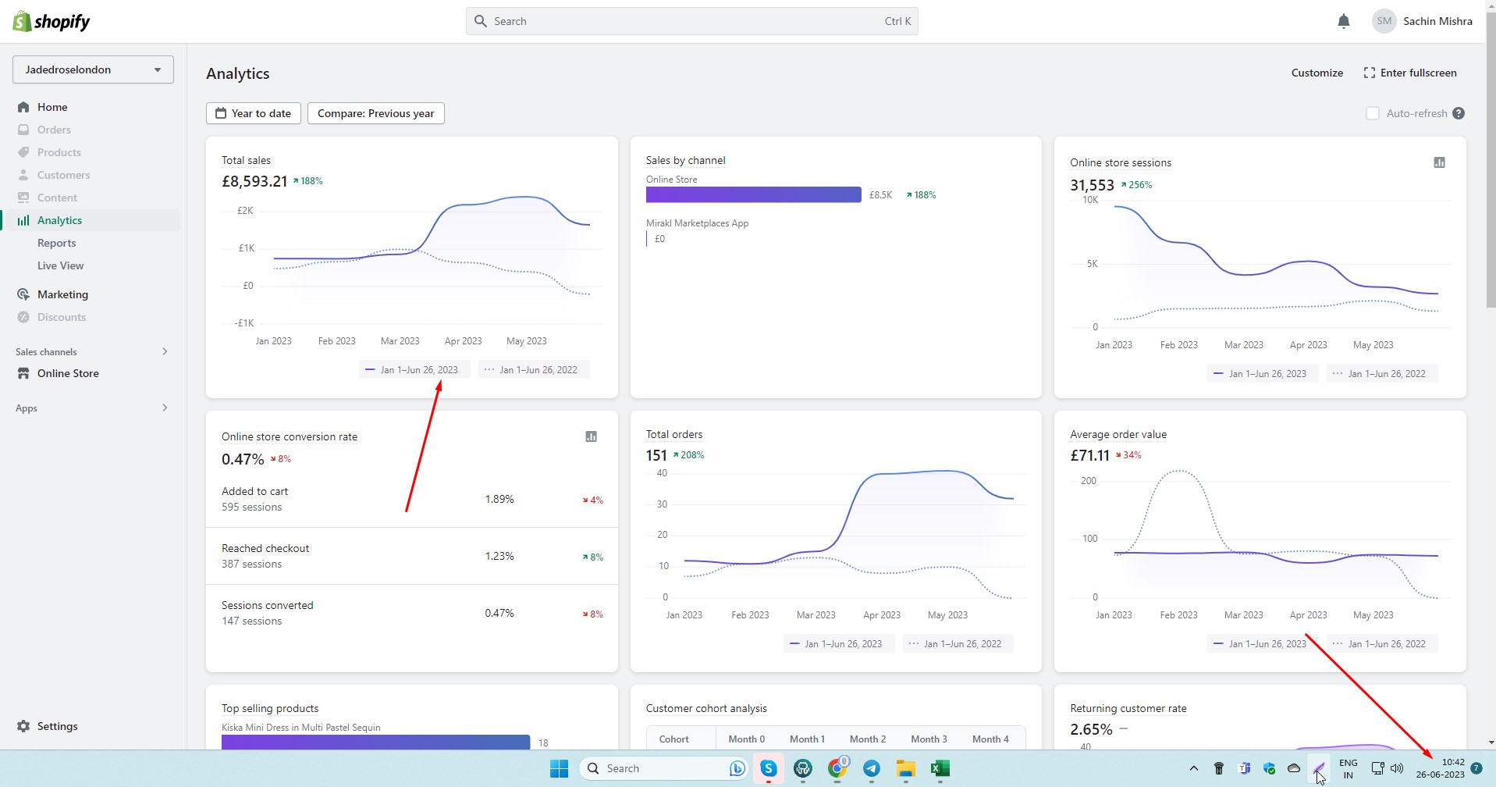Enable the Auto-refresh checkbox

pos(1373,113)
